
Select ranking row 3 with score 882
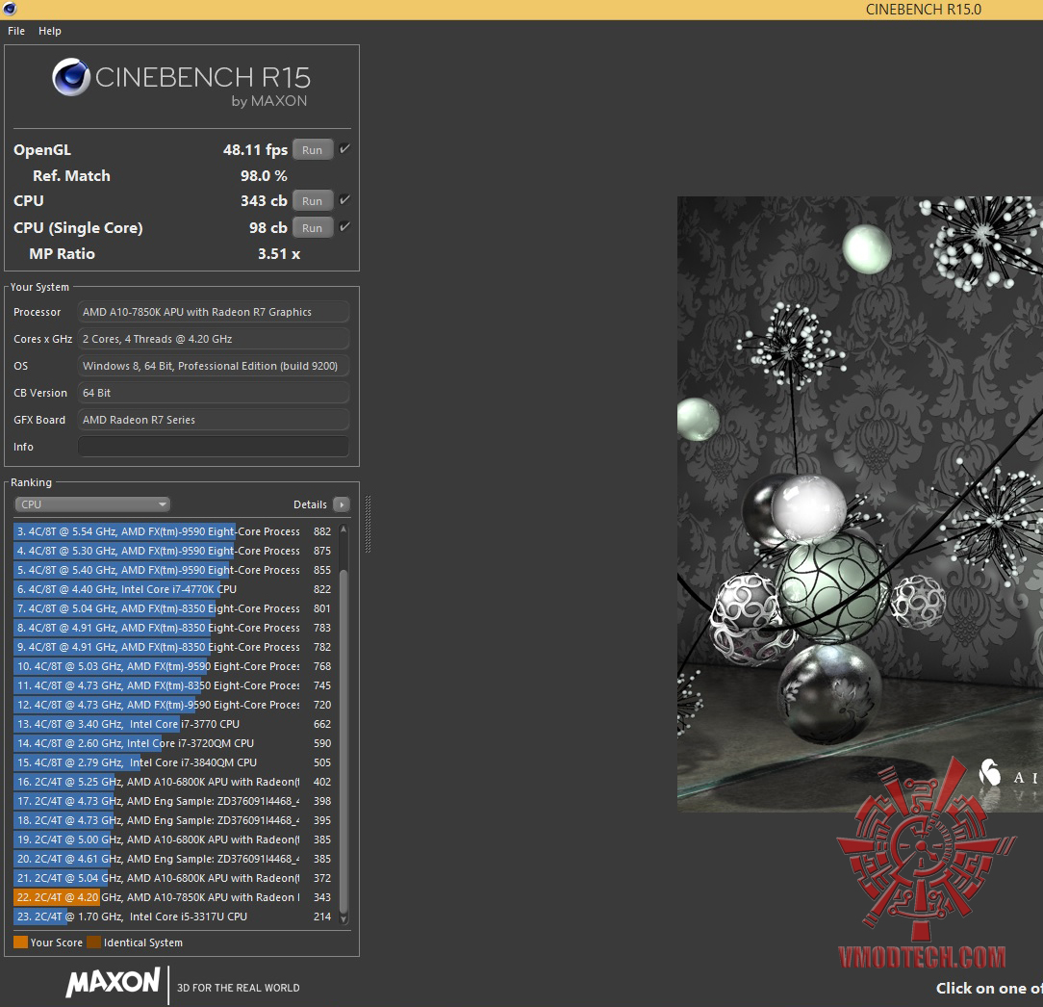pos(173,531)
